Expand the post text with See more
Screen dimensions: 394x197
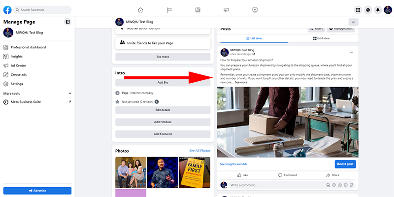[241, 82]
